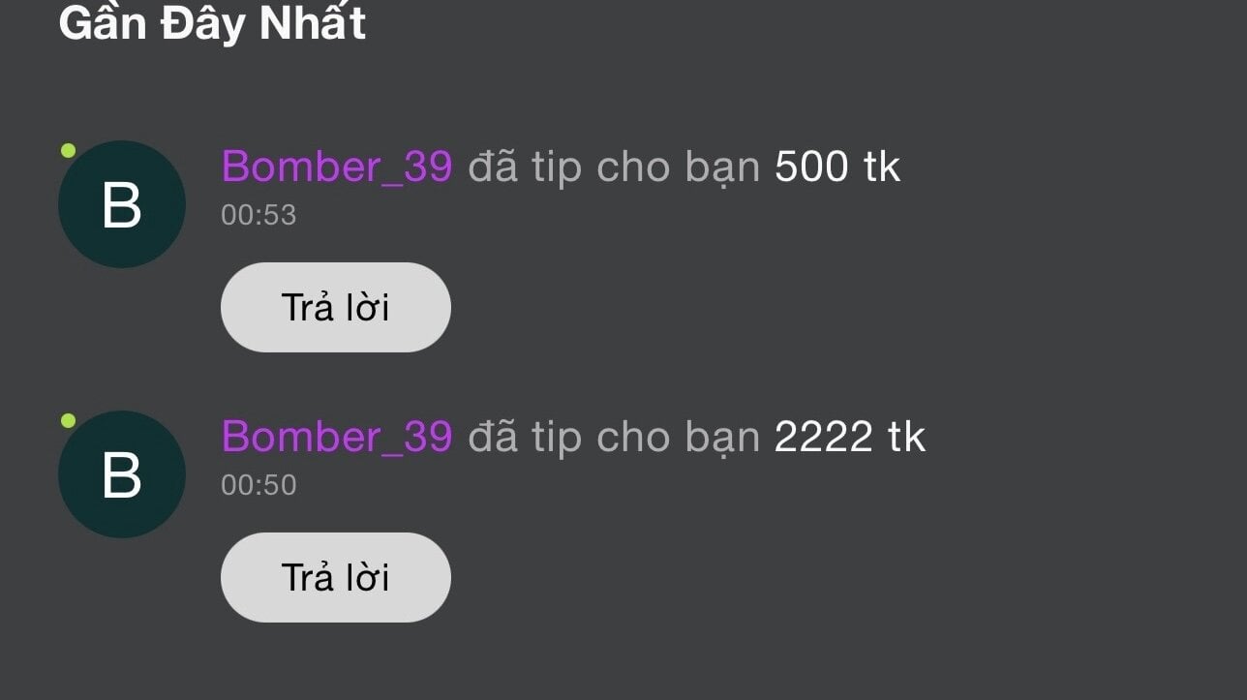
Task: Click the word 'bạn' in the 500 tk notification
Action: pyautogui.click(x=723, y=168)
